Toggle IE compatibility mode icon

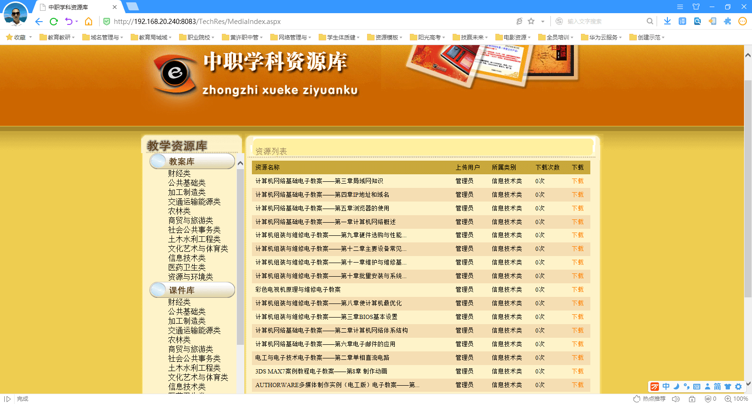pyautogui.click(x=519, y=21)
